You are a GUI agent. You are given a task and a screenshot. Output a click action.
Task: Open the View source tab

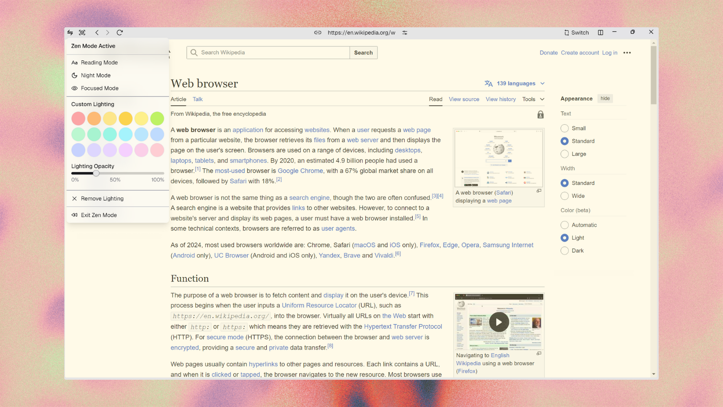point(464,99)
